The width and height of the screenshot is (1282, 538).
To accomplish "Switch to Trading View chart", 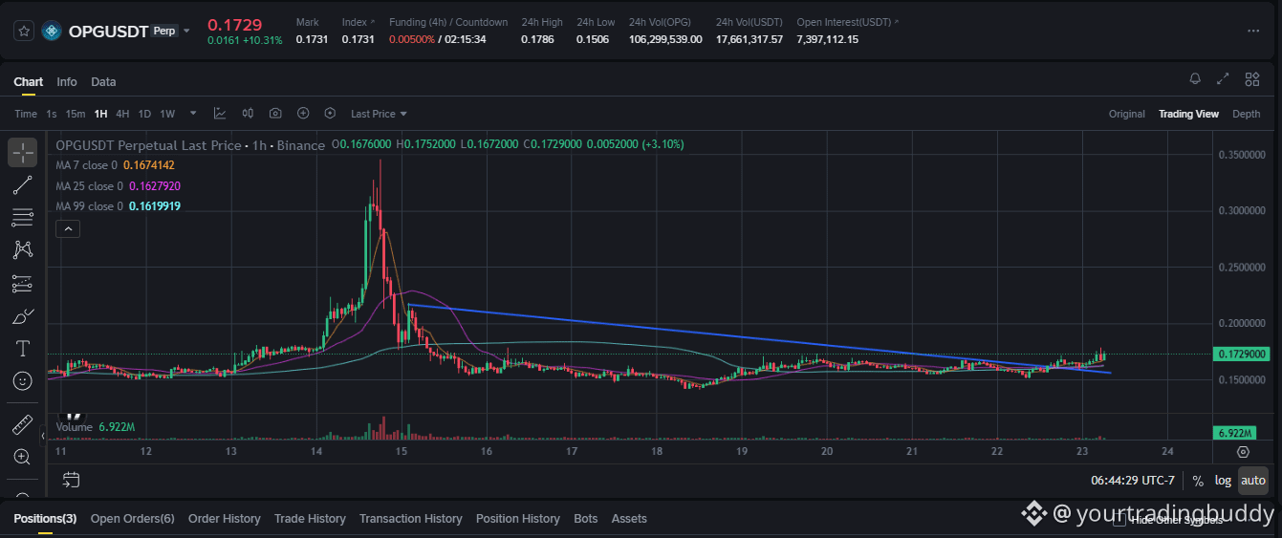I will tap(1188, 114).
